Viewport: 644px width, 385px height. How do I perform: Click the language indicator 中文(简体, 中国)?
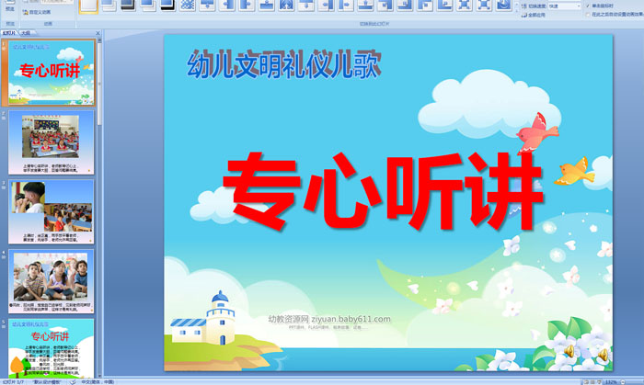coord(98,381)
